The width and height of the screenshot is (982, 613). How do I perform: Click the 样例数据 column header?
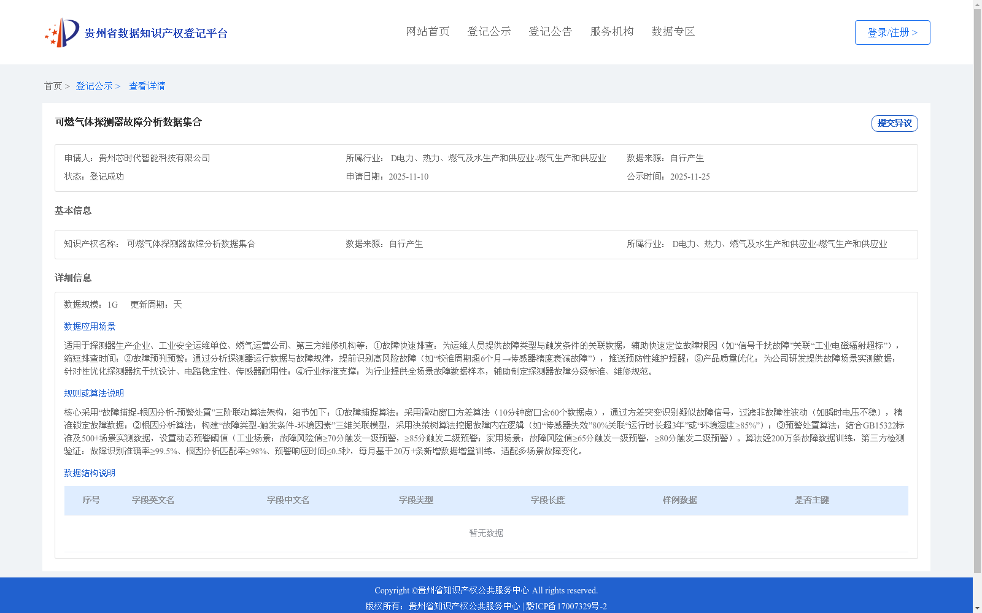coord(679,500)
